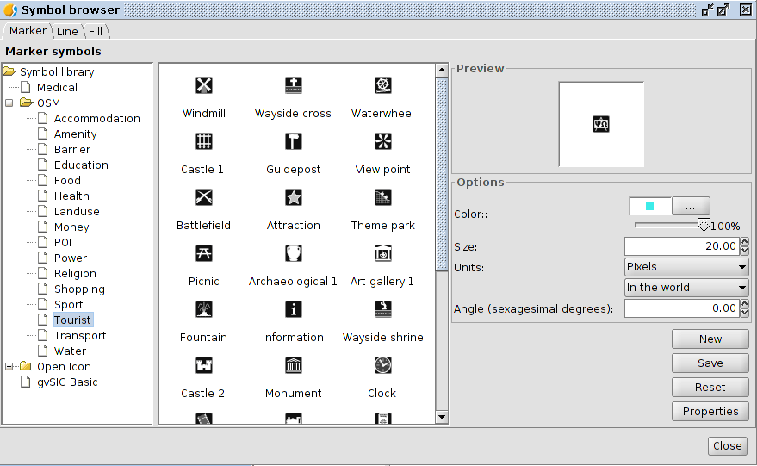Open the 'In the world' dropdown
Image resolution: width=757 pixels, height=466 pixels.
click(x=686, y=288)
